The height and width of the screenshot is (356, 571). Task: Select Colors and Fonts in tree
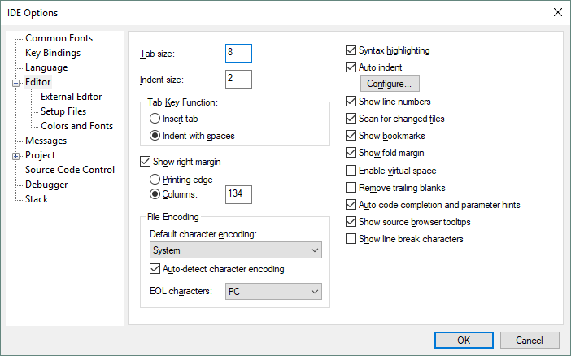coord(76,126)
